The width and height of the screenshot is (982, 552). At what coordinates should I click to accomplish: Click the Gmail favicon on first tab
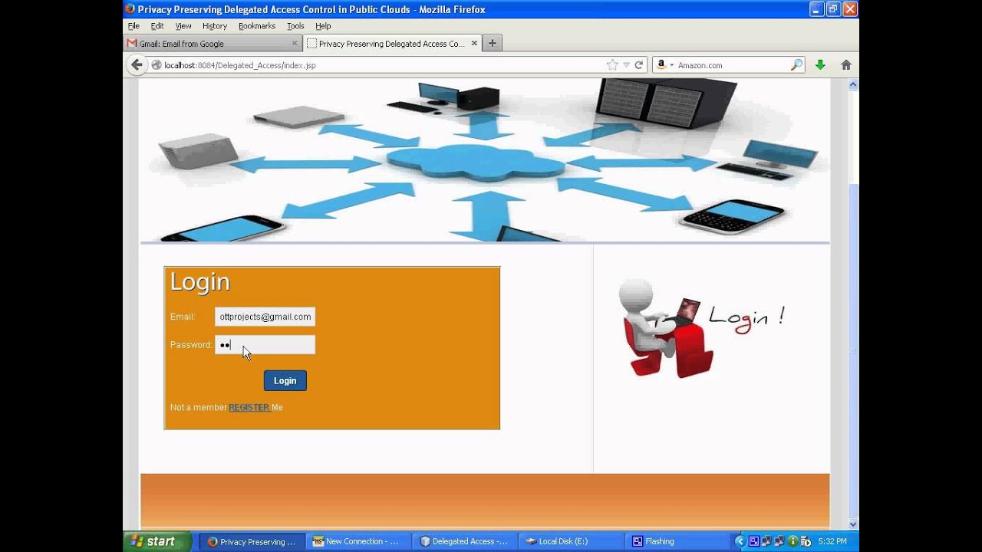[x=132, y=44]
